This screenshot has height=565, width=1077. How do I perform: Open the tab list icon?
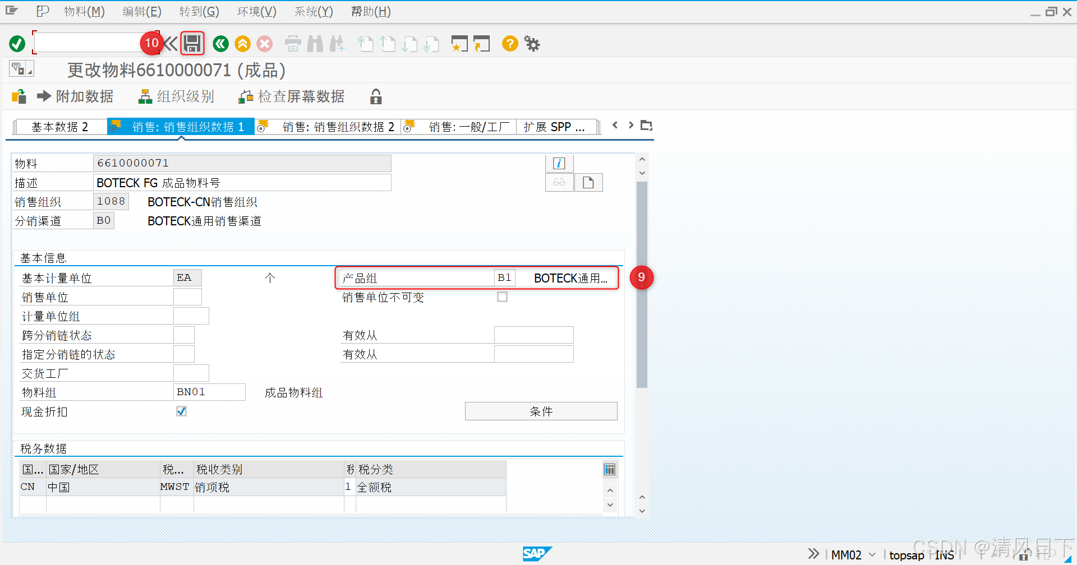tap(646, 125)
